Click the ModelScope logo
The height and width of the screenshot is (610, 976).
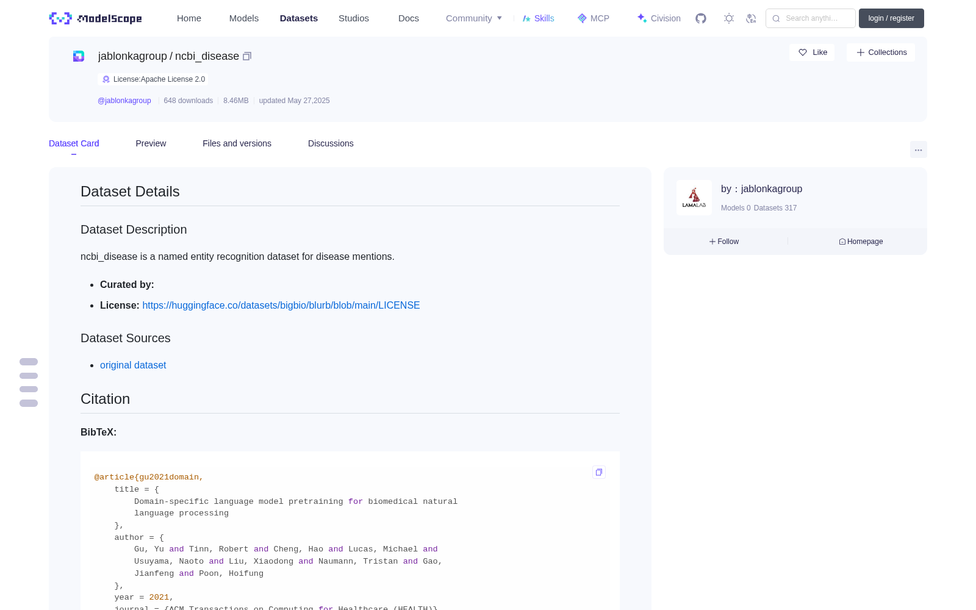click(95, 18)
